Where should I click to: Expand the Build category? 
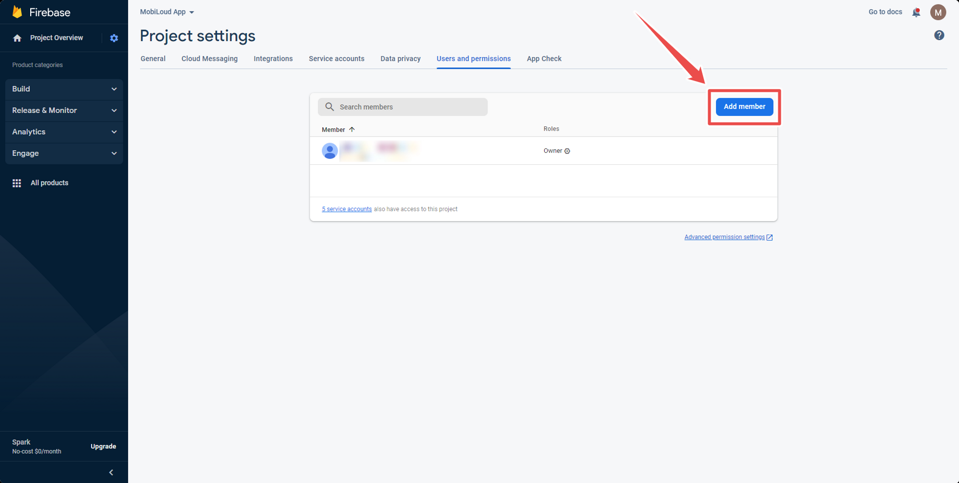[64, 89]
